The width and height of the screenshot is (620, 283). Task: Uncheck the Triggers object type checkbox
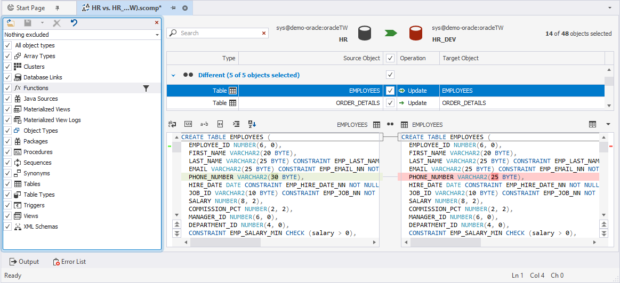[x=8, y=205]
